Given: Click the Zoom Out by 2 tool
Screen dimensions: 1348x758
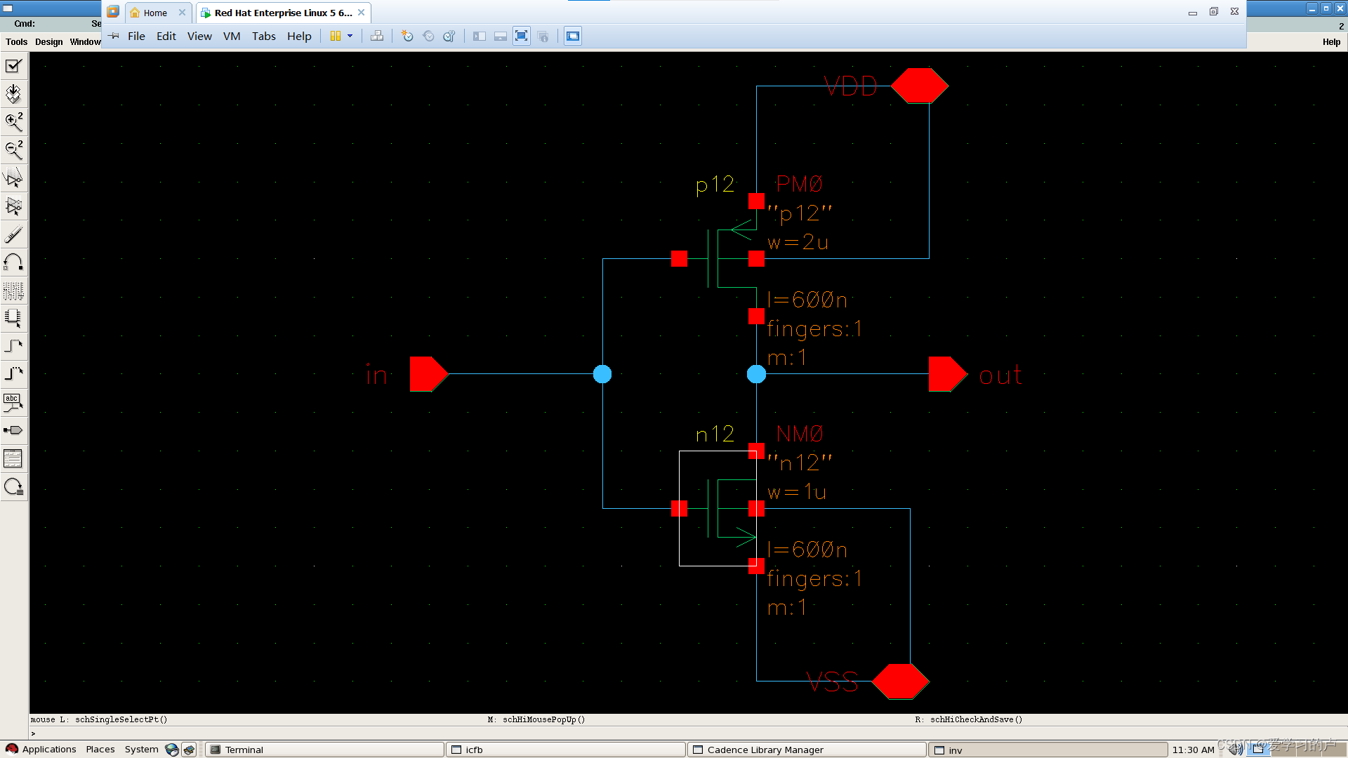Looking at the screenshot, I should click(13, 149).
